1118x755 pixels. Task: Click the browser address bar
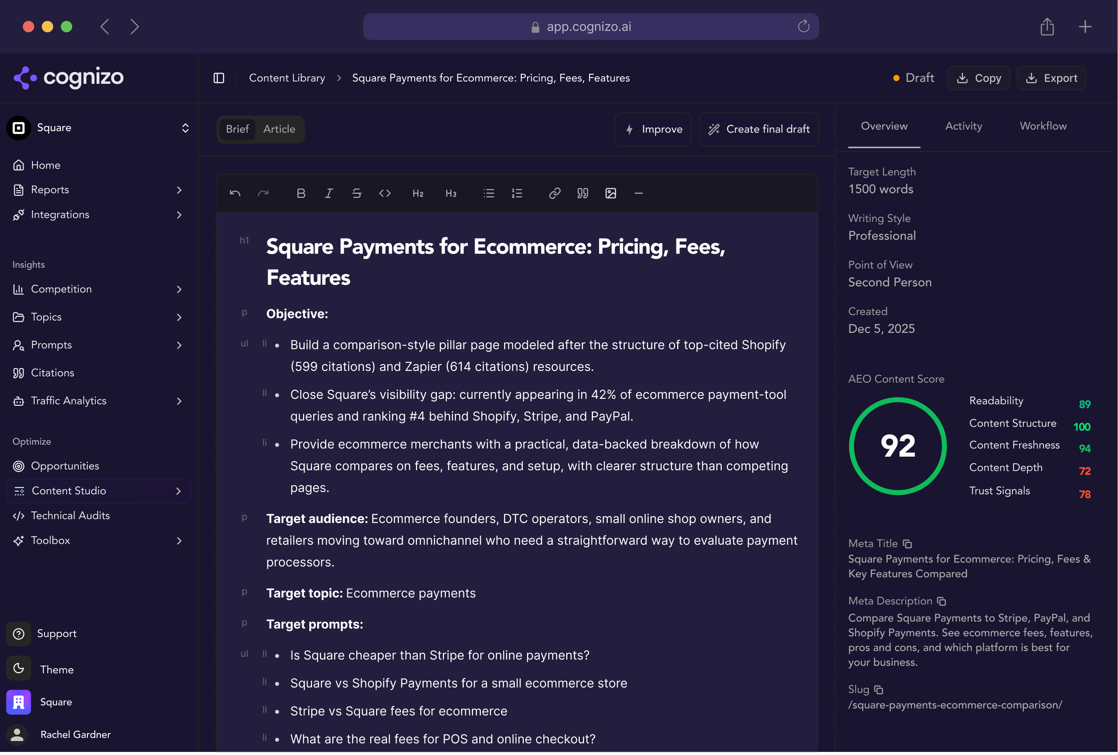click(x=590, y=26)
